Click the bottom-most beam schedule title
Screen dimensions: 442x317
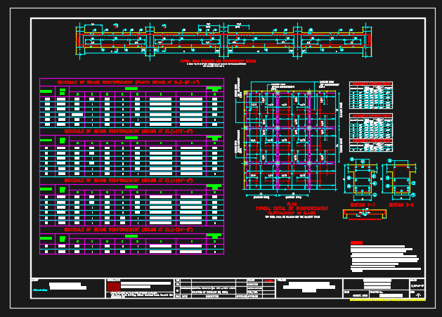coord(131,229)
